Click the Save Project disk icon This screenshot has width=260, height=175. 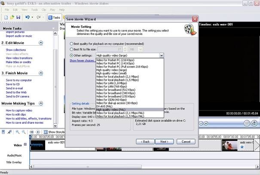[x=18, y=17]
